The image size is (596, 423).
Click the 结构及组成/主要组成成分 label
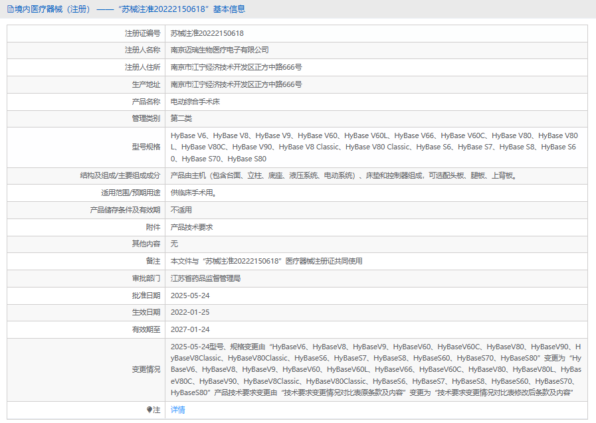click(x=120, y=175)
